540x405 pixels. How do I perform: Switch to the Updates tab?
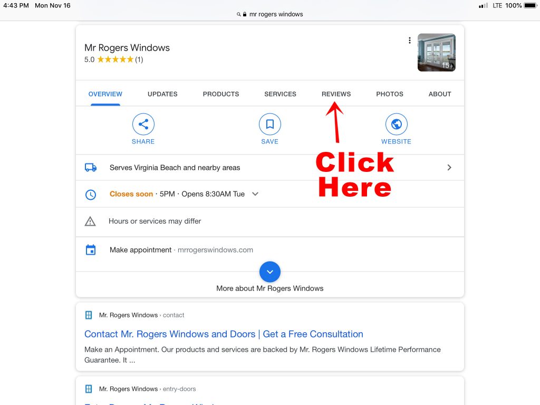pos(162,94)
